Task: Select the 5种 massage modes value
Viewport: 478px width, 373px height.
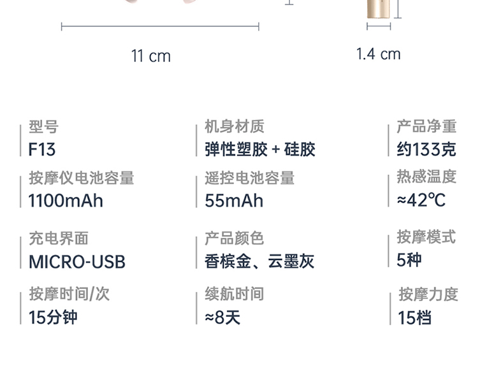Action: (x=409, y=260)
